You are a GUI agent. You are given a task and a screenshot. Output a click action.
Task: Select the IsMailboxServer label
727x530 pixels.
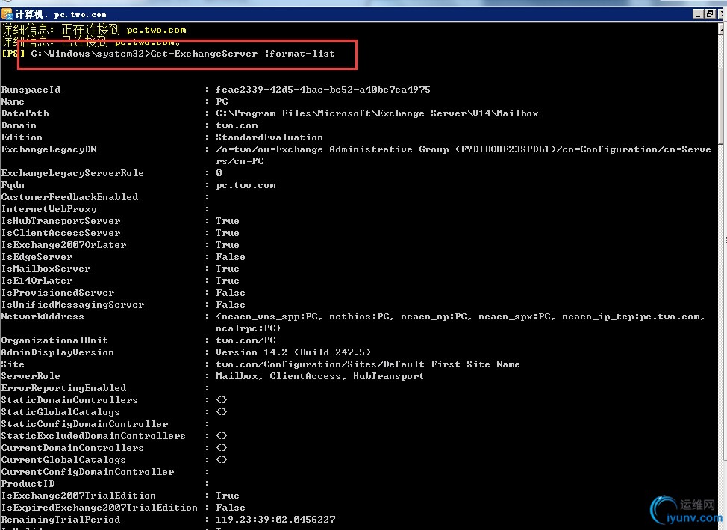[46, 269]
